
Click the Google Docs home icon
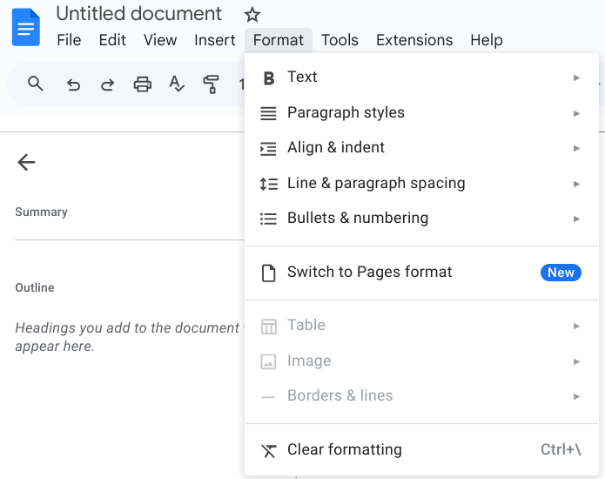(25, 27)
